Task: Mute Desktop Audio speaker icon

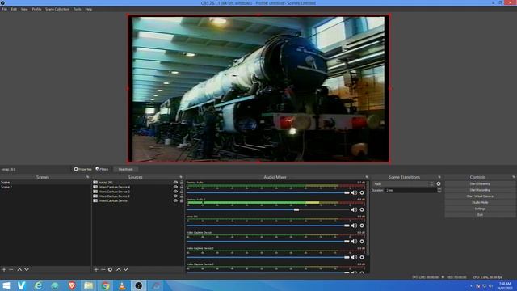Action: [354, 192]
